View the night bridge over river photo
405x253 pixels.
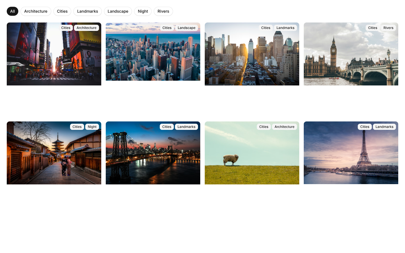point(153,153)
